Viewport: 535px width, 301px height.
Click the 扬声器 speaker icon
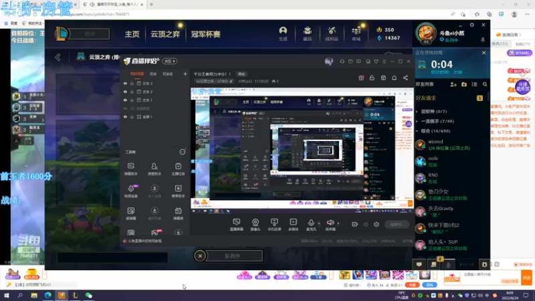click(330, 223)
